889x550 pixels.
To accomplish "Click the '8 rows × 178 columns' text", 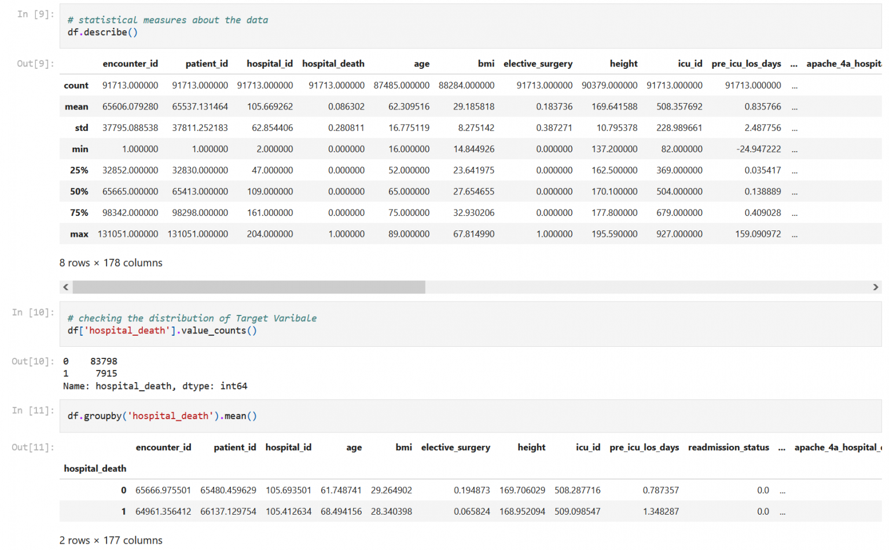I will point(110,263).
